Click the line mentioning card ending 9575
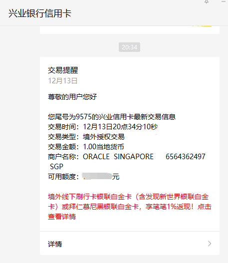Viewport: 228px width, 263px height. coord(112,117)
